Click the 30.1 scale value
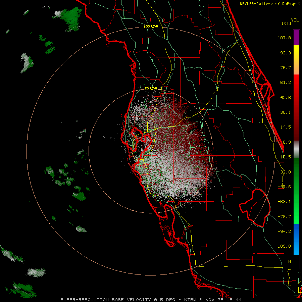This screenshot has width=302, height=302. pyautogui.click(x=286, y=112)
